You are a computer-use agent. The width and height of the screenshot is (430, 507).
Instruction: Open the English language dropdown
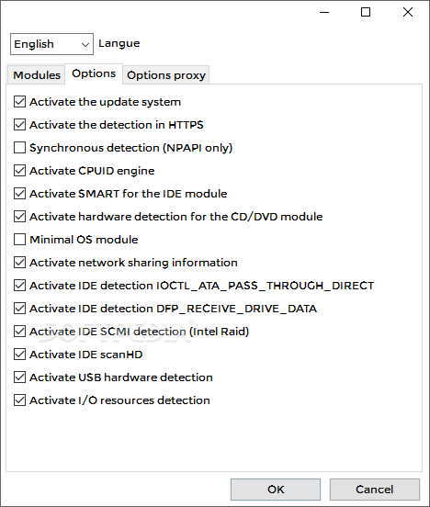point(51,44)
